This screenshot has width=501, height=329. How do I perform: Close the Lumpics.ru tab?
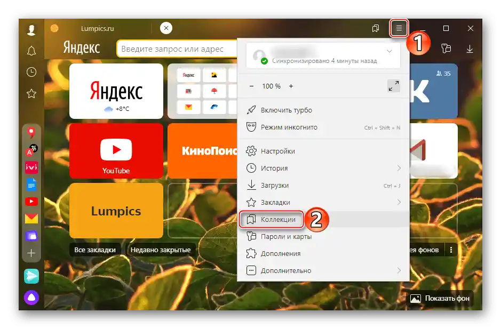[x=166, y=28]
